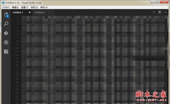The height and width of the screenshot is (104, 170).
Task: Open the 帮助(H) menu
Action: (x=44, y=7)
